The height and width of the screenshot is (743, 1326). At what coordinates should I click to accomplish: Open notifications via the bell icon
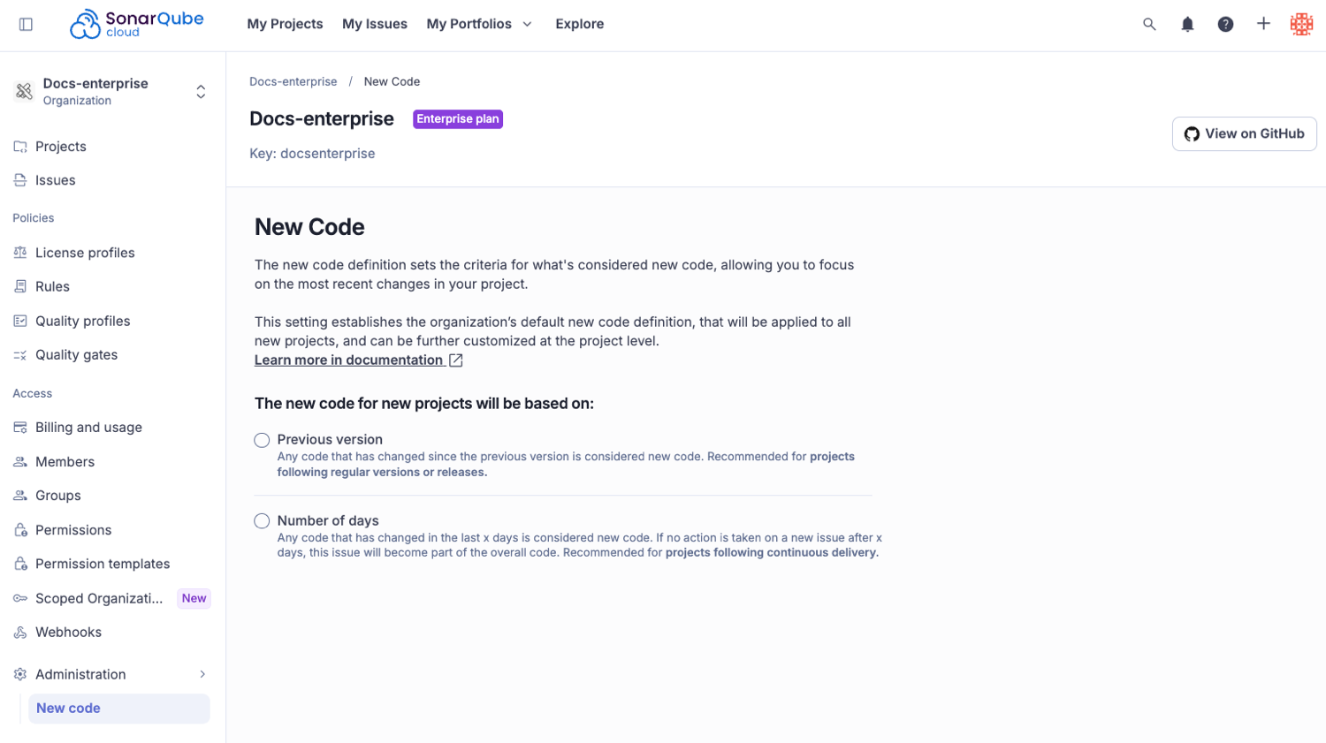point(1187,24)
